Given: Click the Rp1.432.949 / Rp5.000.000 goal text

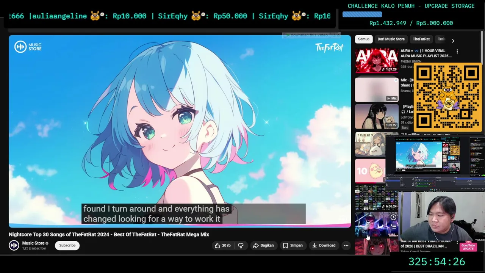Looking at the screenshot, I should [411, 23].
